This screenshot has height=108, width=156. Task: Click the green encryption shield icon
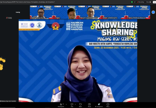pos(132,2)
